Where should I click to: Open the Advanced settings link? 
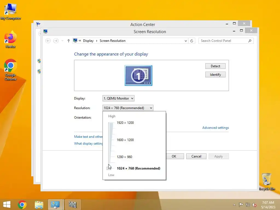215,128
